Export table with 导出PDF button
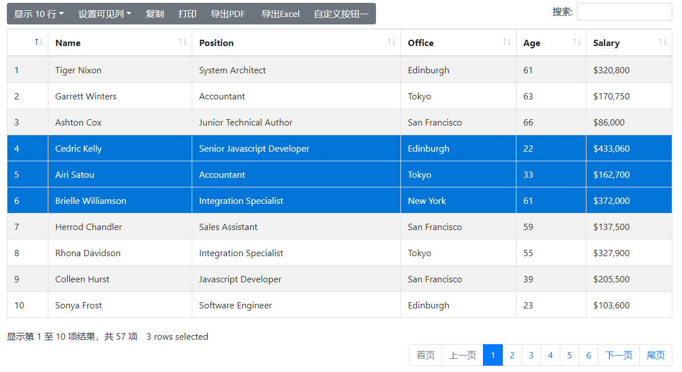The height and width of the screenshot is (372, 682). tap(228, 14)
